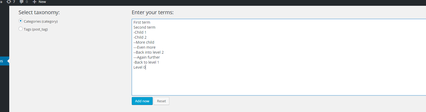Click the '-Child 1' line in textarea
The width and height of the screenshot is (426, 112).
point(140,32)
